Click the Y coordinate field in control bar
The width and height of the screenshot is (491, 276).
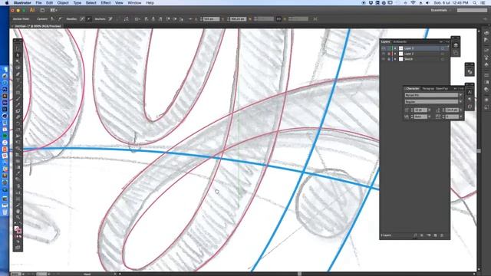pyautogui.click(x=238, y=18)
